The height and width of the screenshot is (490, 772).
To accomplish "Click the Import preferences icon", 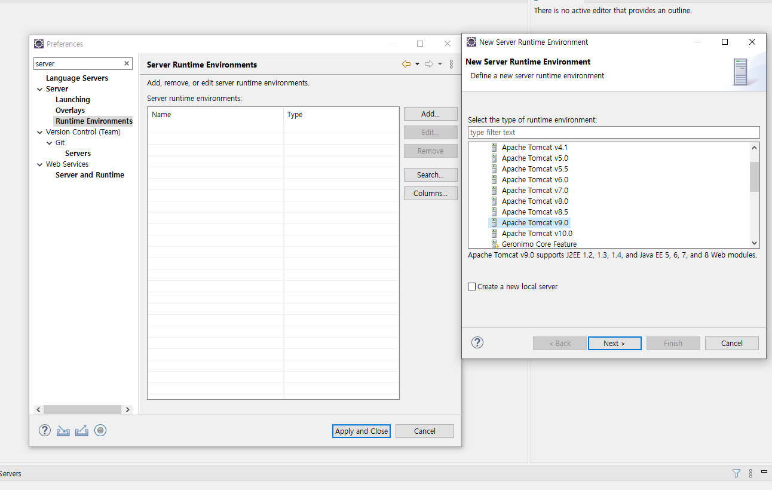I will pos(63,430).
